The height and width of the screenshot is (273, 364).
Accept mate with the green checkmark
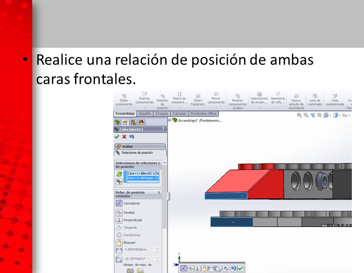click(117, 136)
